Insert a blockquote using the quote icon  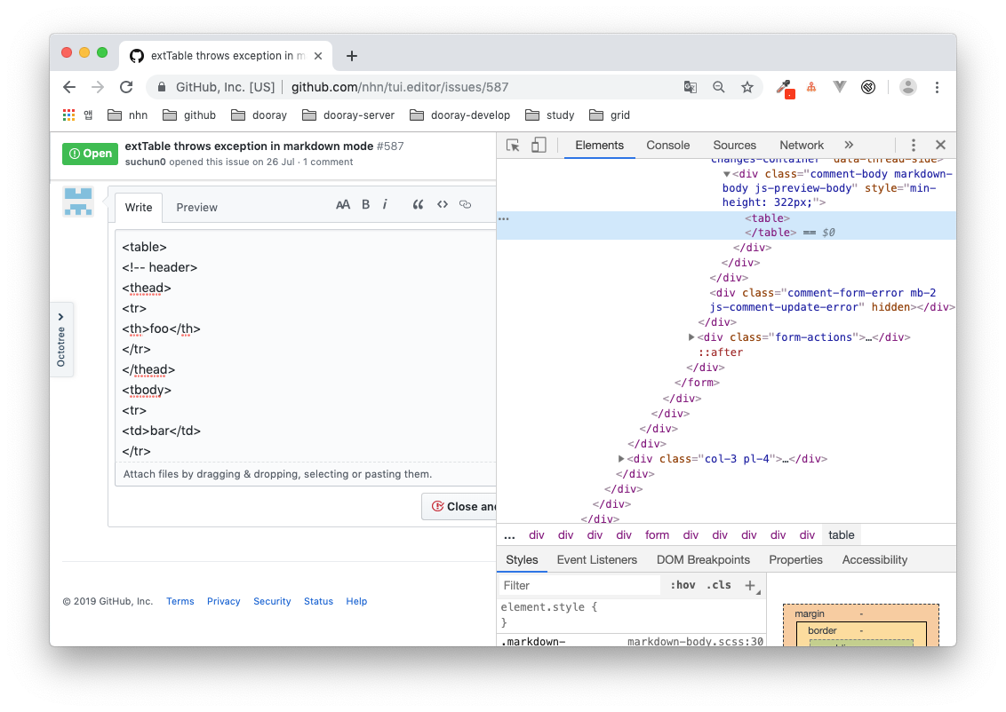[418, 204]
